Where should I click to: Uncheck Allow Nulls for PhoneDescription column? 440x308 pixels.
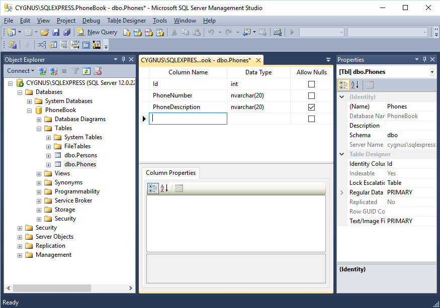(x=311, y=107)
